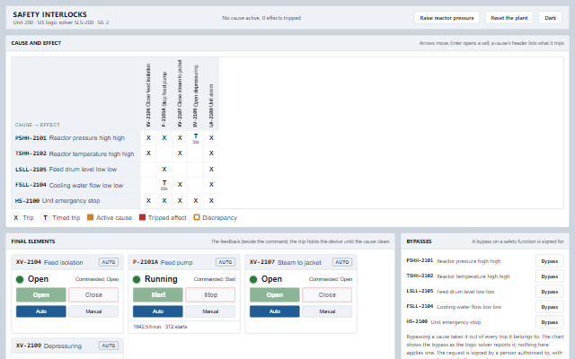
Task: Select HS-2100 trip cell for UA-2100 alarm
Action: tap(211, 201)
